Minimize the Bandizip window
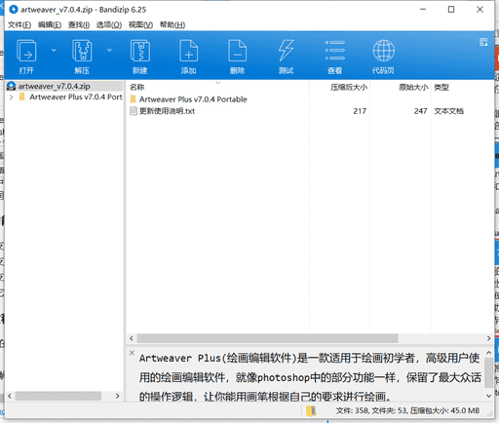The width and height of the screenshot is (499, 423). click(423, 10)
